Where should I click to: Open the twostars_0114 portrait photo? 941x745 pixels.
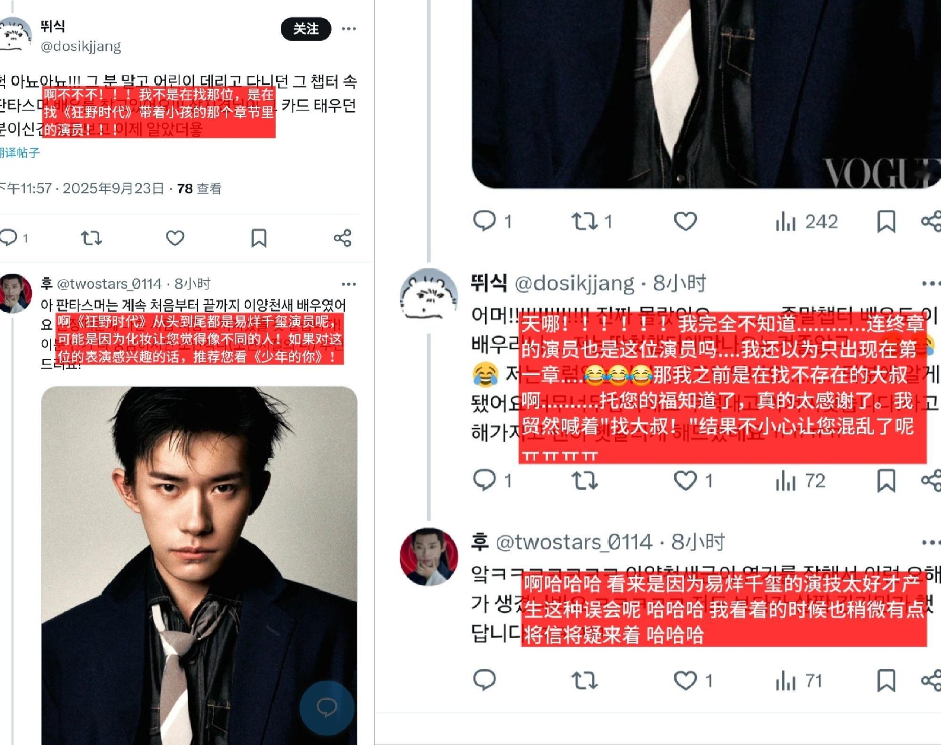[x=199, y=565]
